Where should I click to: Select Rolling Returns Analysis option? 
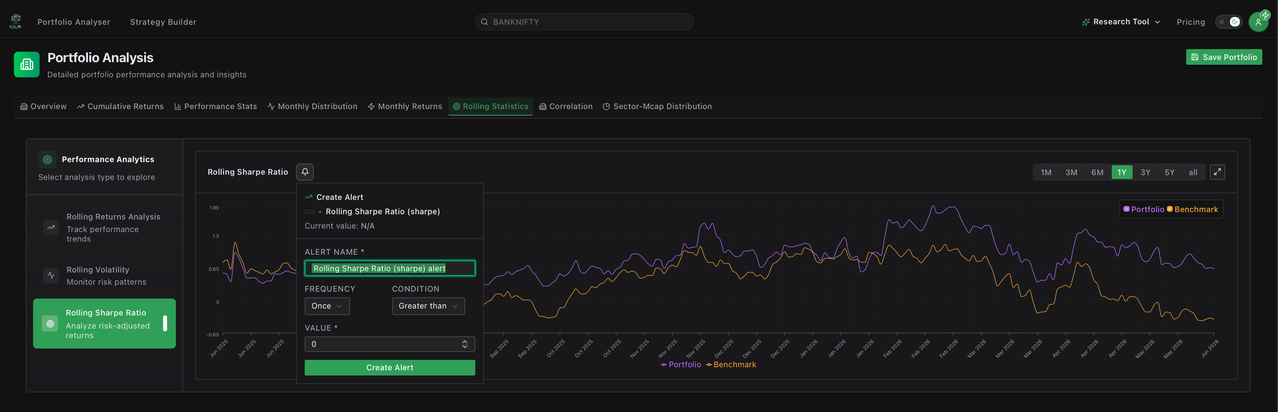pos(104,228)
